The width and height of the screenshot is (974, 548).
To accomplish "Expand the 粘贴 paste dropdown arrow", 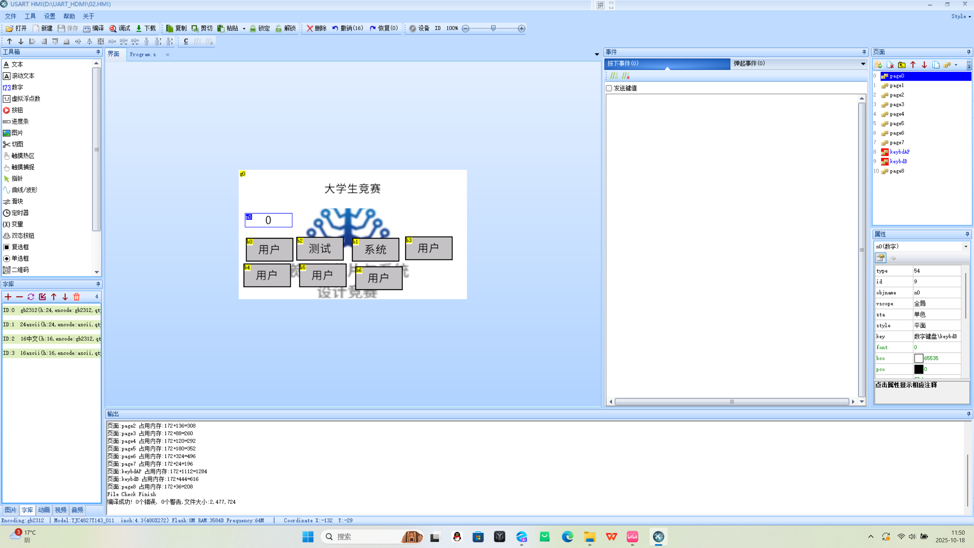I will pyautogui.click(x=244, y=29).
